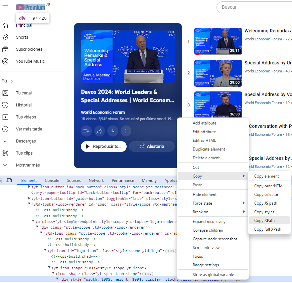The width and height of the screenshot is (292, 283).
Task: Choose Copy outerHTML option
Action: pyautogui.click(x=269, y=186)
